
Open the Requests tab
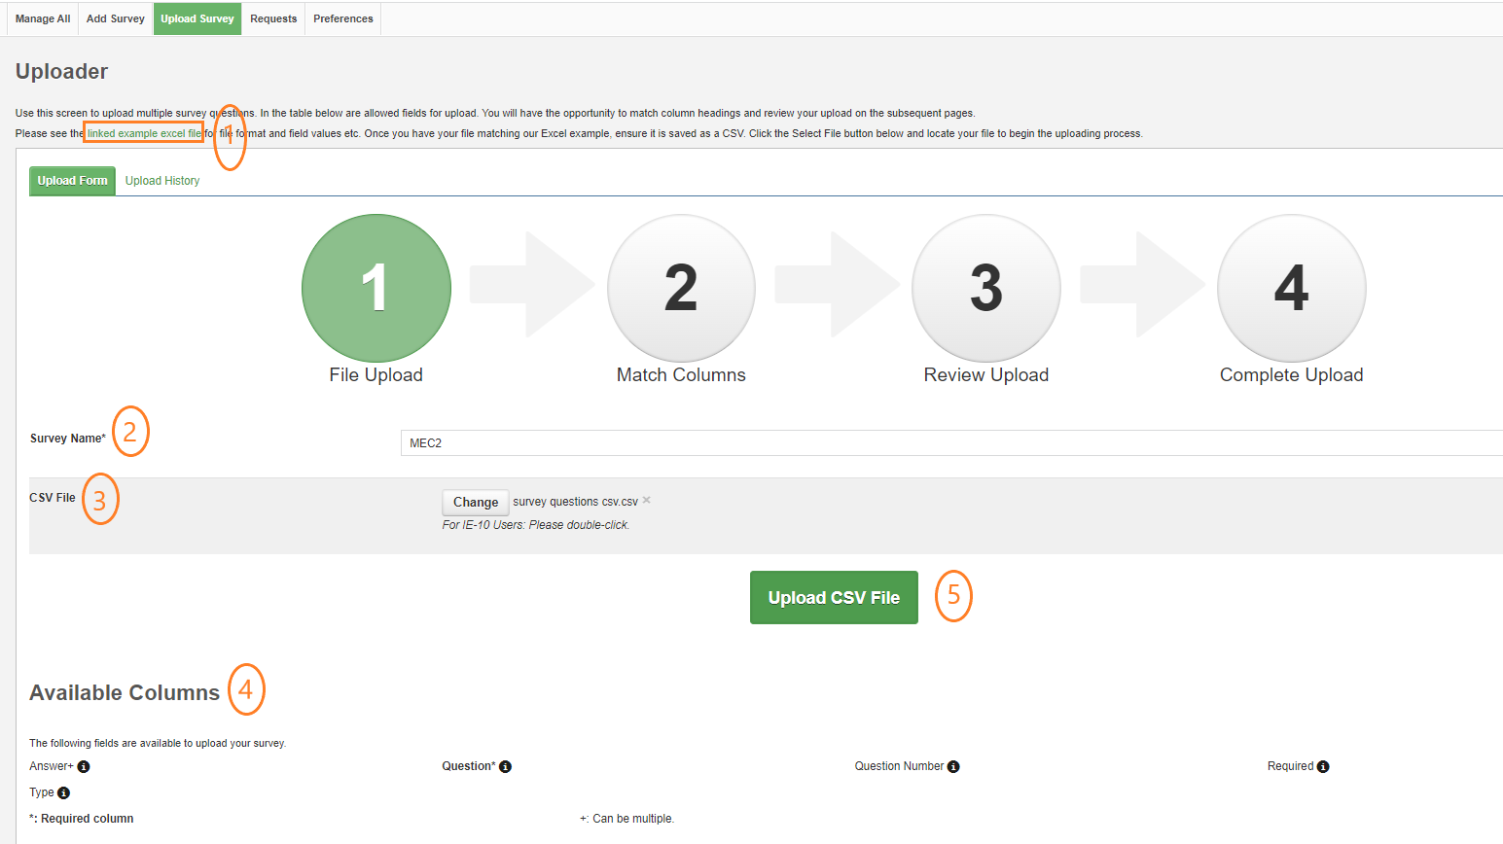click(x=273, y=18)
